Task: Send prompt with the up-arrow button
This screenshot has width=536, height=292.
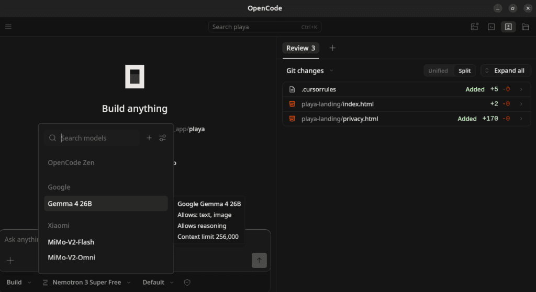Action: 259,260
